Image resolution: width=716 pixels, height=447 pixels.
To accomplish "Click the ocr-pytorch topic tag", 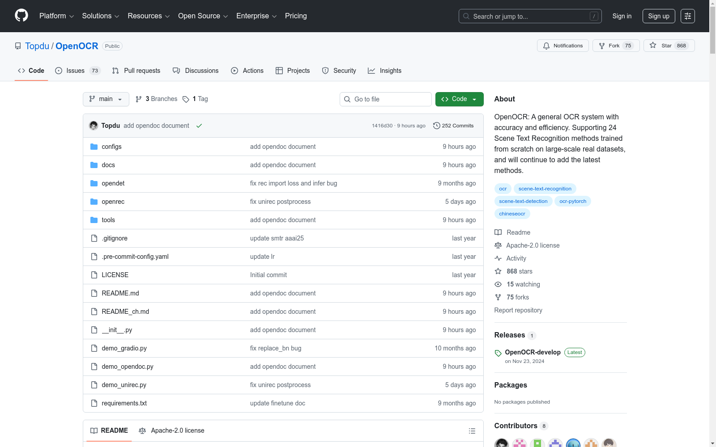I will [573, 201].
